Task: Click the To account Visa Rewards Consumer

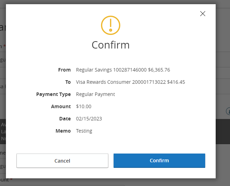Action: tap(130, 82)
